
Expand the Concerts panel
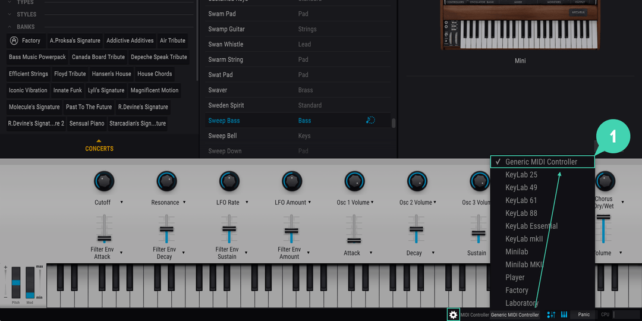tap(99, 146)
